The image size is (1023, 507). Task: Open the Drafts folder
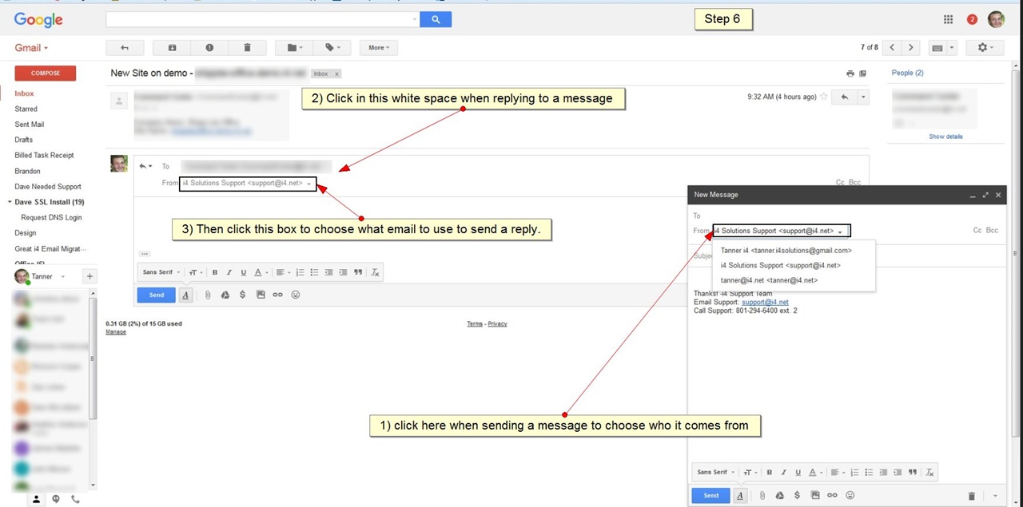tap(24, 140)
